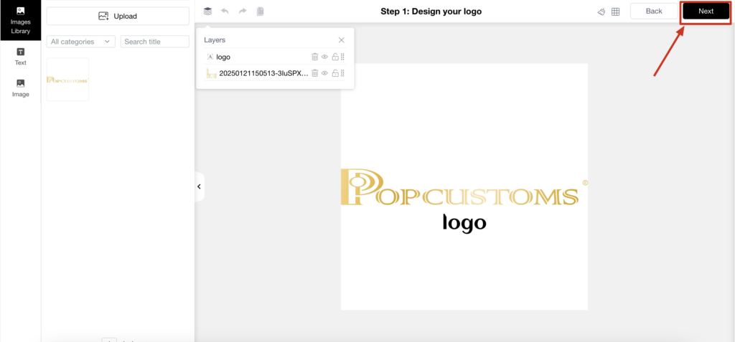735x342 pixels.
Task: Click the 20250121150513 layer thumbnail
Action: click(x=212, y=73)
